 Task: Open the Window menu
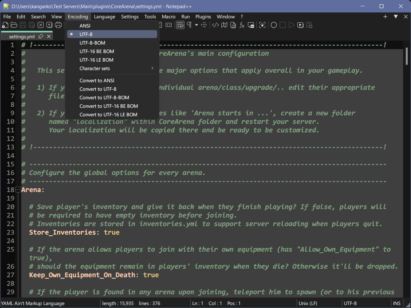[x=226, y=17]
